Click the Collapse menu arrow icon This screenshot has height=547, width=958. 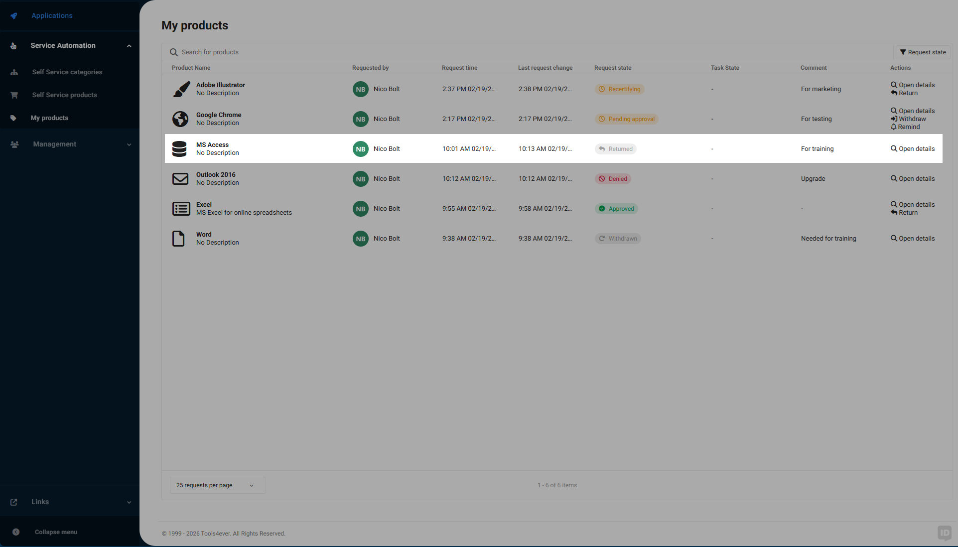coord(16,532)
